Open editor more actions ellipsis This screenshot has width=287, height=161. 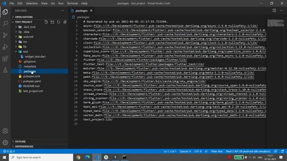[281, 10]
